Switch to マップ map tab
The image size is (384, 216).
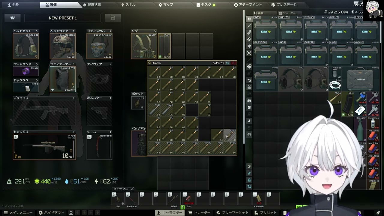(166, 5)
